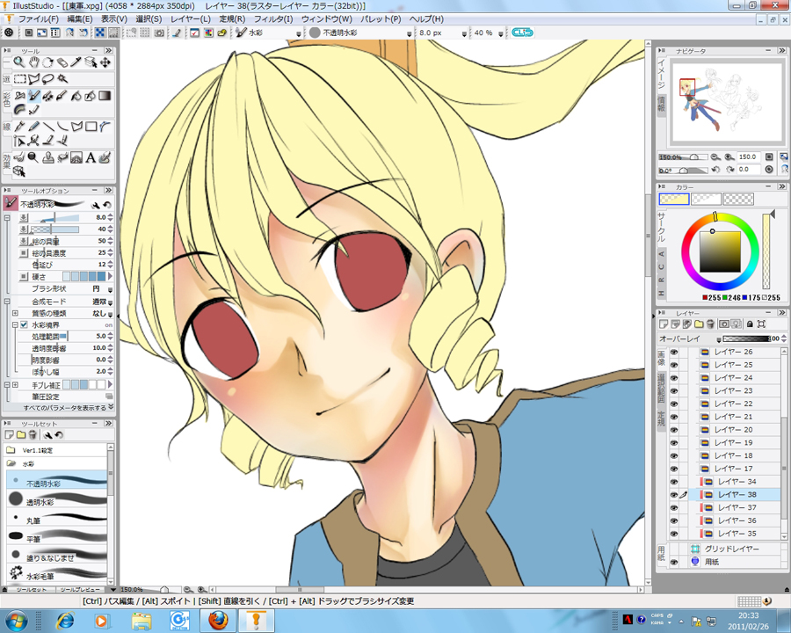
Task: Open the ヘルプ(H) menu
Action: coord(426,19)
